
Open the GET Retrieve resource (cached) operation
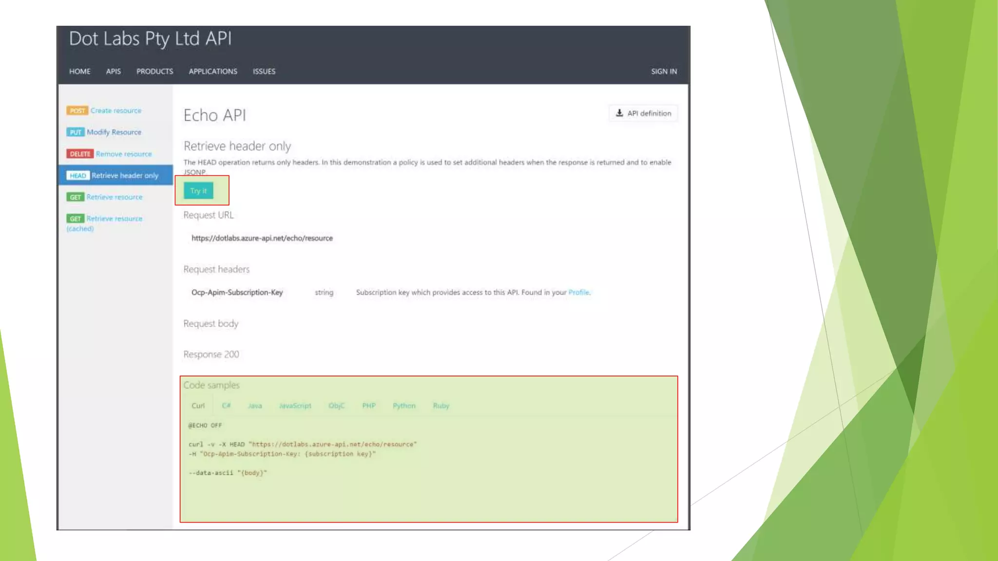coord(114,219)
